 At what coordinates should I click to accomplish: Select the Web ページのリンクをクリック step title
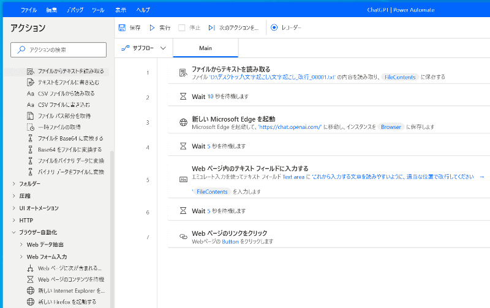coord(230,233)
